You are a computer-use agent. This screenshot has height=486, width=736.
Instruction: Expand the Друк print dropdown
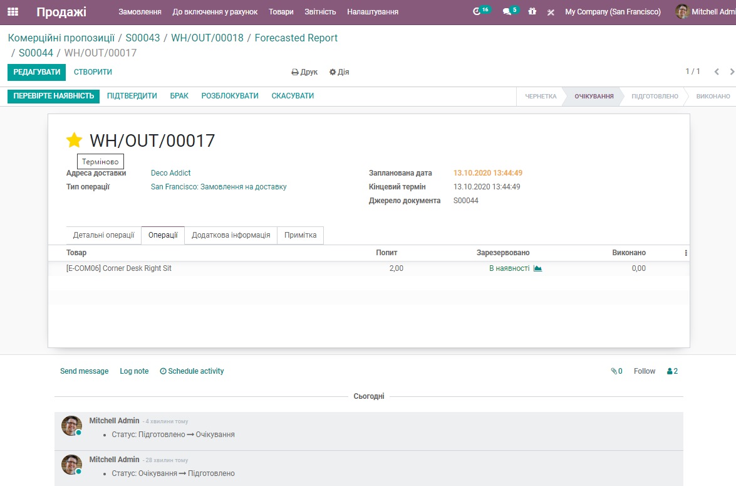[x=304, y=72]
